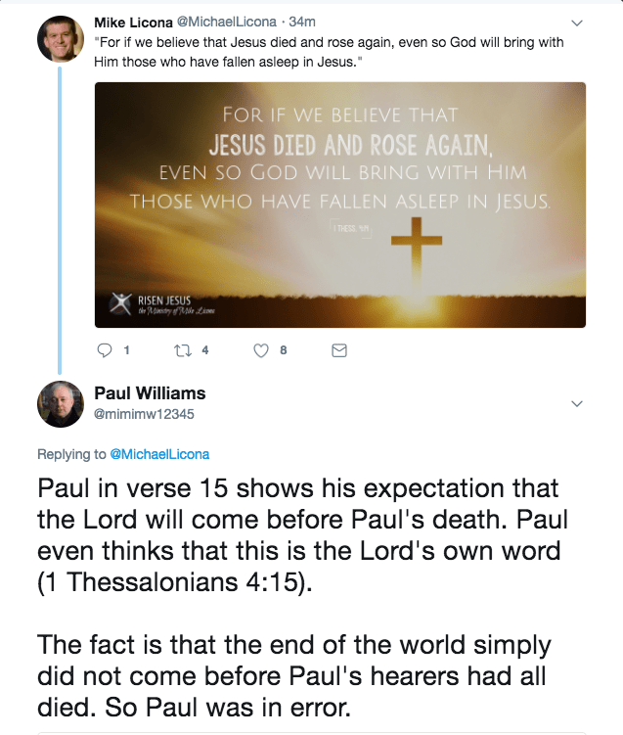
Task: Click reply paragraph starting "The fact is"
Action: 293,675
